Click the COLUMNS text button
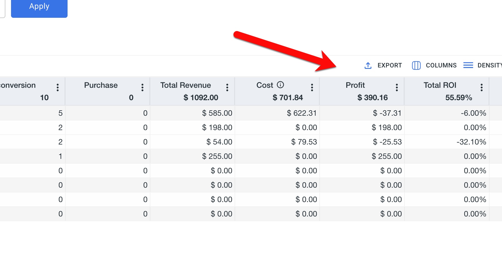 (x=441, y=65)
